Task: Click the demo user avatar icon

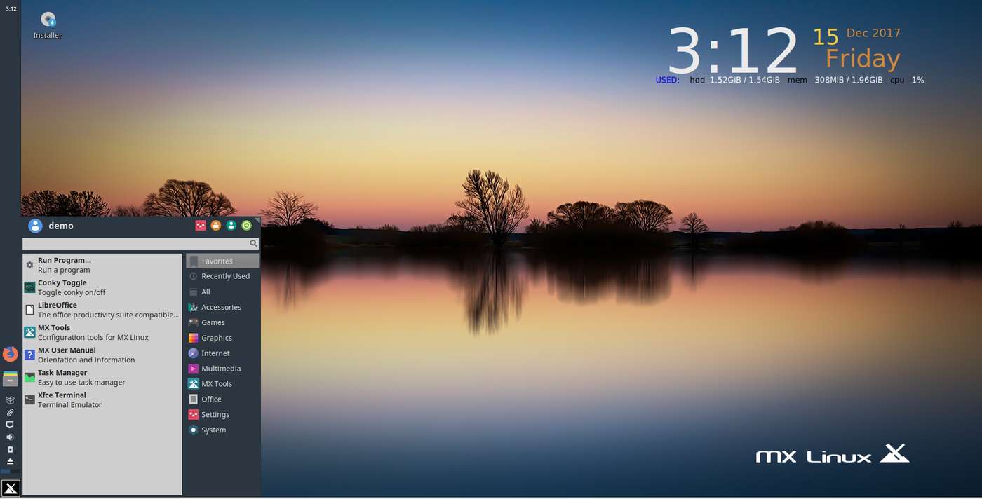Action: [35, 226]
